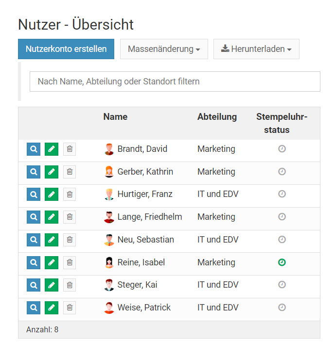Image resolution: width=335 pixels, height=358 pixels.
Task: Focus the name, department or location filter field
Action: tap(175, 81)
